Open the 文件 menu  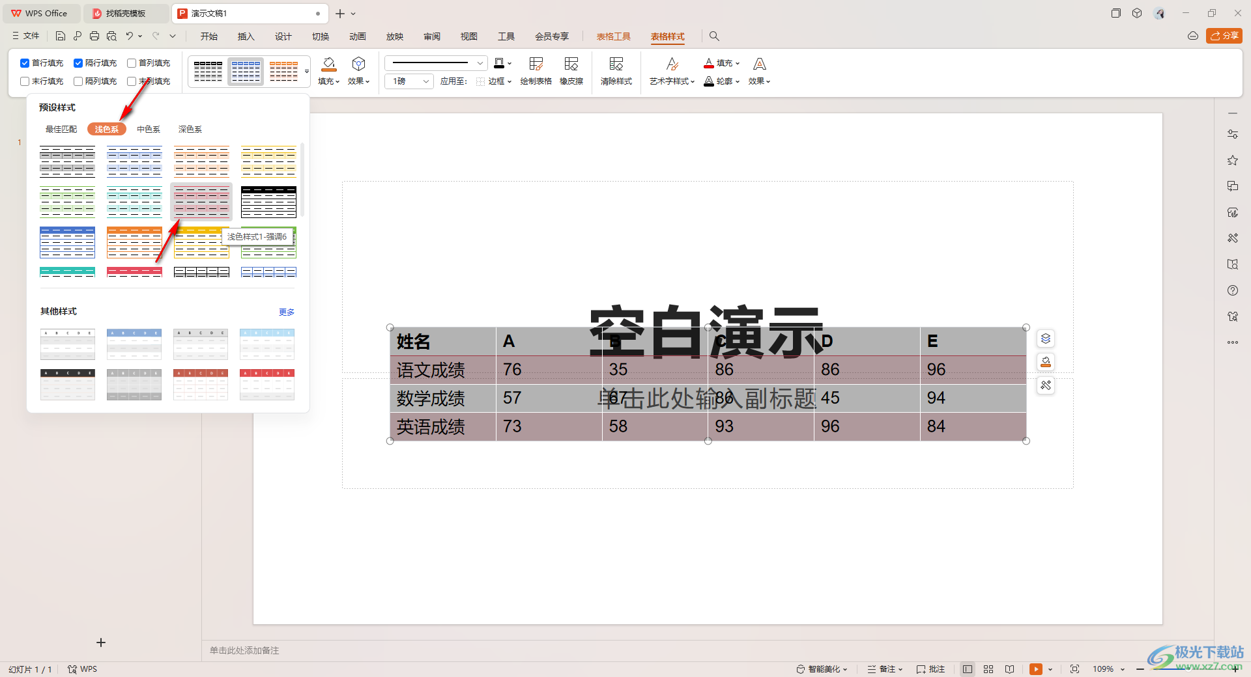coord(26,36)
